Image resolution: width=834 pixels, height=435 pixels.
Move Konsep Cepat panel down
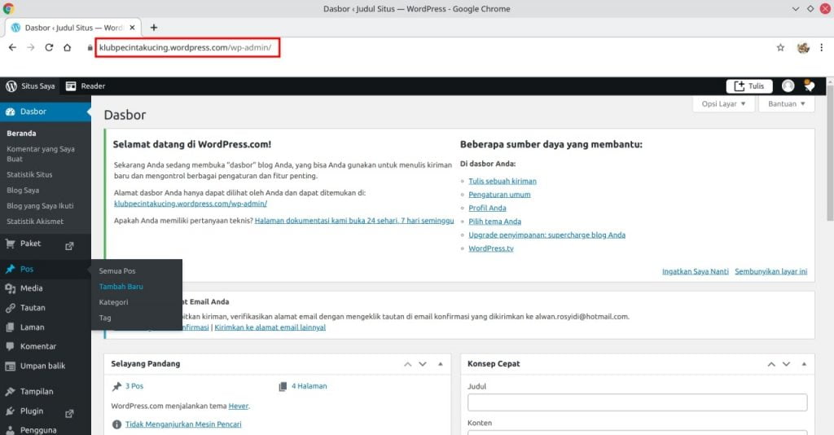tap(786, 364)
